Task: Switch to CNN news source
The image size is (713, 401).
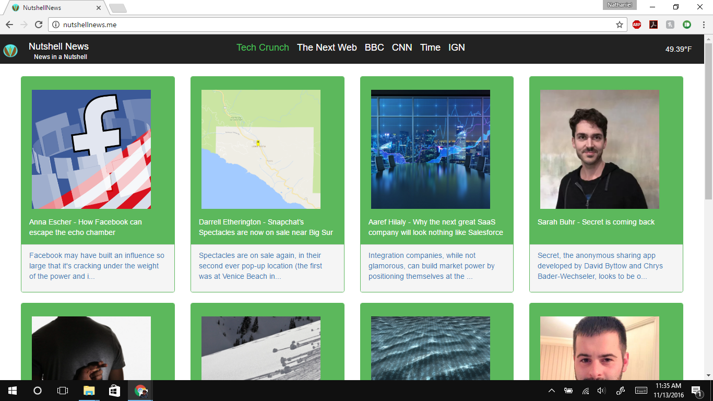Action: (x=402, y=48)
